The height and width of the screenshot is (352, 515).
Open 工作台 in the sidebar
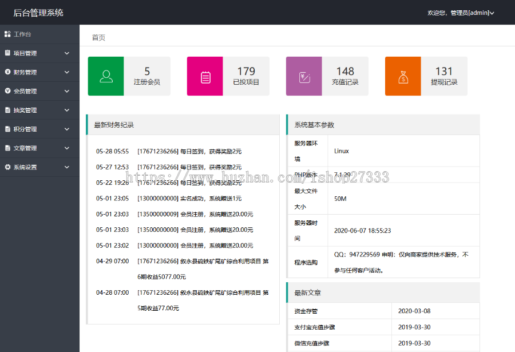click(39, 34)
